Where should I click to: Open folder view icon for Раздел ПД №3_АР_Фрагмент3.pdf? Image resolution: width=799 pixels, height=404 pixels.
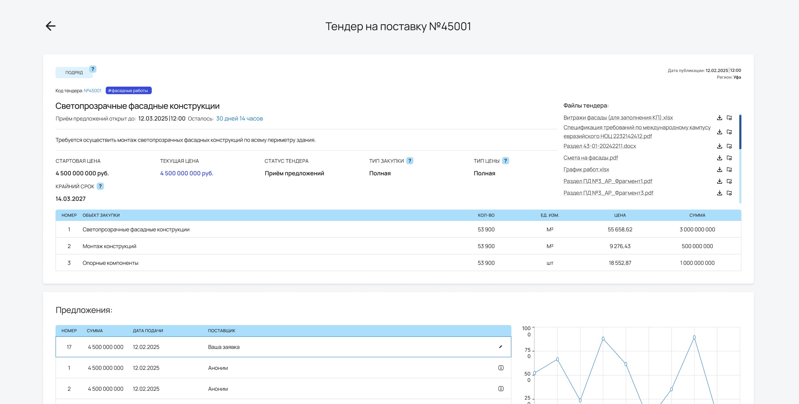(729, 193)
